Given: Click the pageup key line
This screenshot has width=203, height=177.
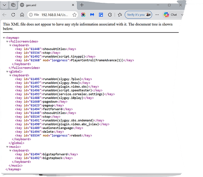Looking at the screenshot, I should coord(40,105).
